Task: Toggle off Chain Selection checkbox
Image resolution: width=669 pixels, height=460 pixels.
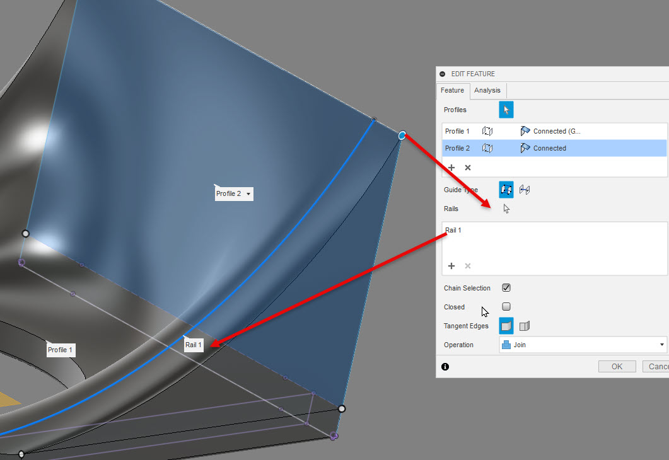Action: [506, 288]
